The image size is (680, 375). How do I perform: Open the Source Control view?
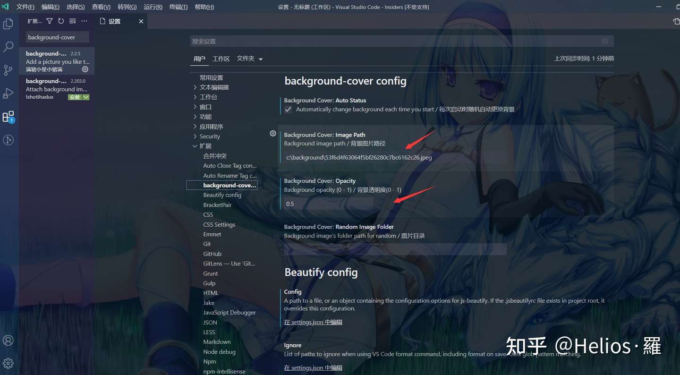[x=8, y=70]
